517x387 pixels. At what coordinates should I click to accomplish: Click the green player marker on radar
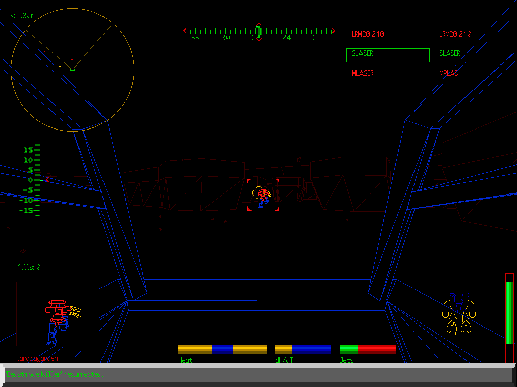[x=72, y=69]
